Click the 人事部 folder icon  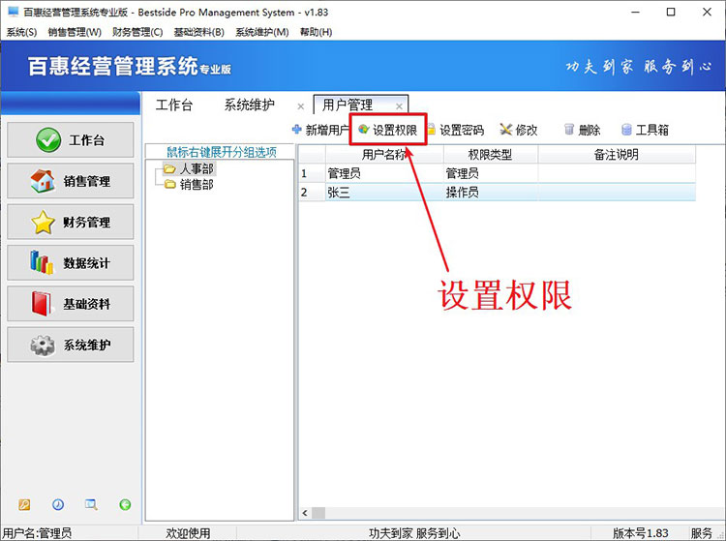pyautogui.click(x=170, y=169)
